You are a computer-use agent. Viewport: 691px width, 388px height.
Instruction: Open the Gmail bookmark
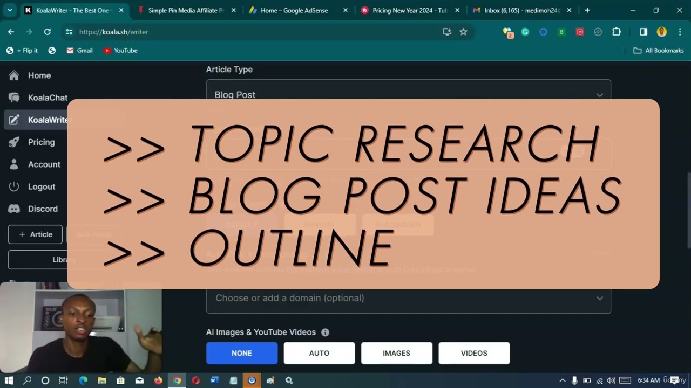(79, 50)
